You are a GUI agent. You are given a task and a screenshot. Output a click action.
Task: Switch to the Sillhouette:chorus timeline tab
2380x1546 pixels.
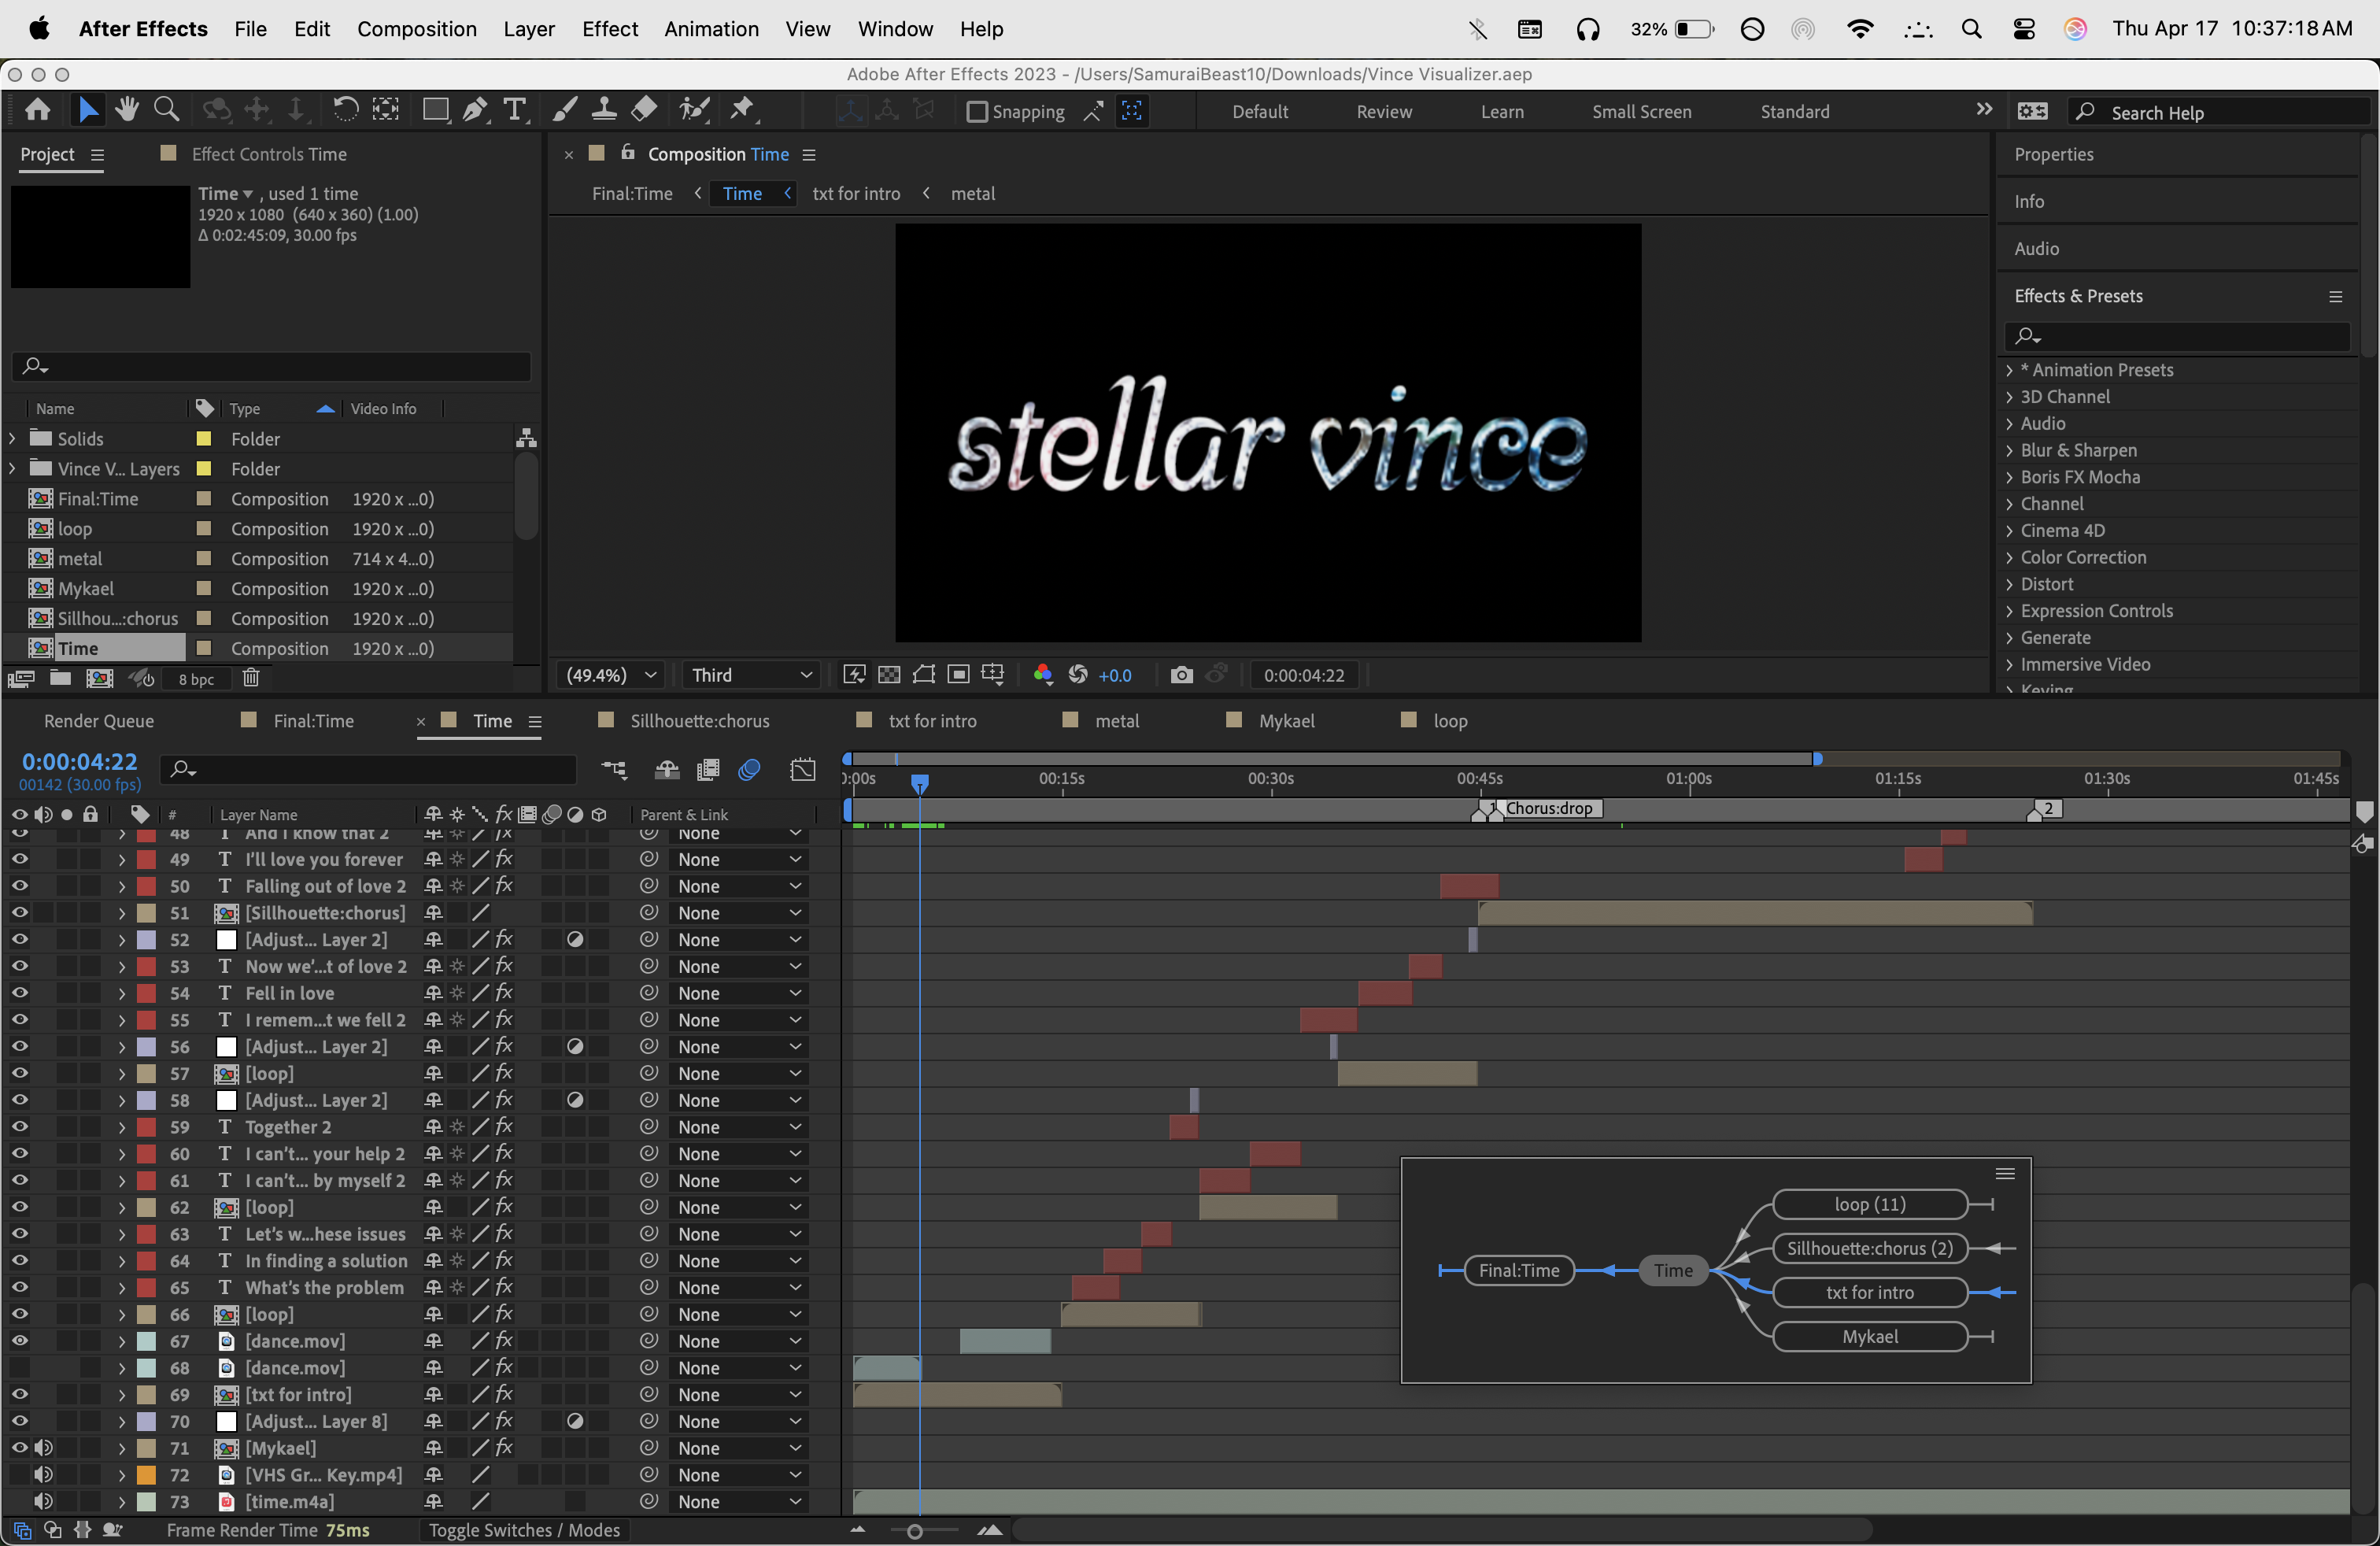pos(699,721)
